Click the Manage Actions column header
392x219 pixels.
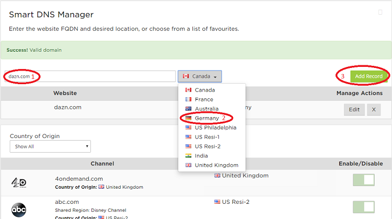tap(360, 93)
